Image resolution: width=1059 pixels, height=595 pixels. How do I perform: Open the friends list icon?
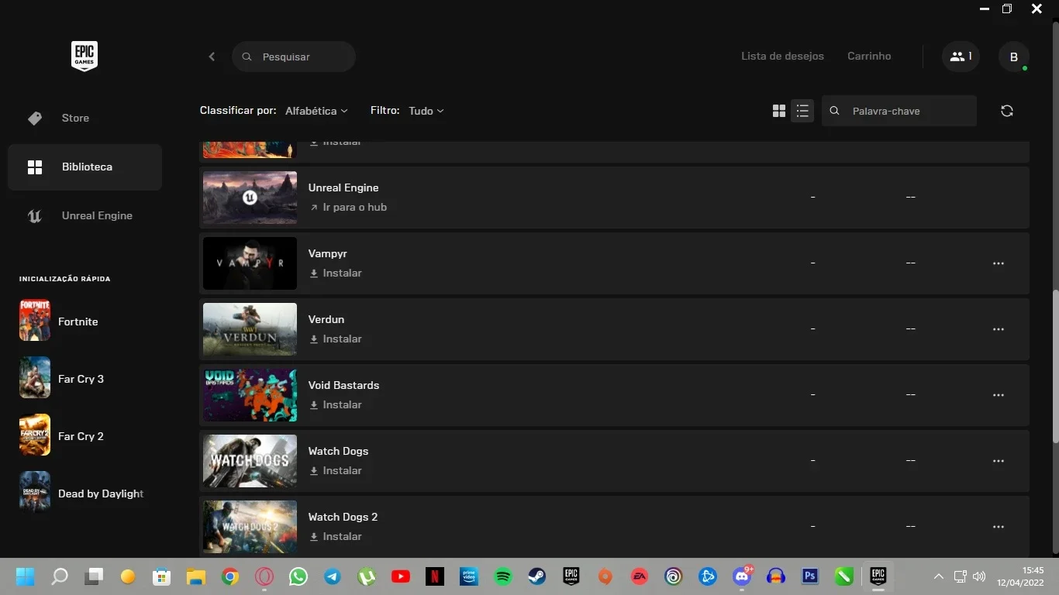[961, 57]
